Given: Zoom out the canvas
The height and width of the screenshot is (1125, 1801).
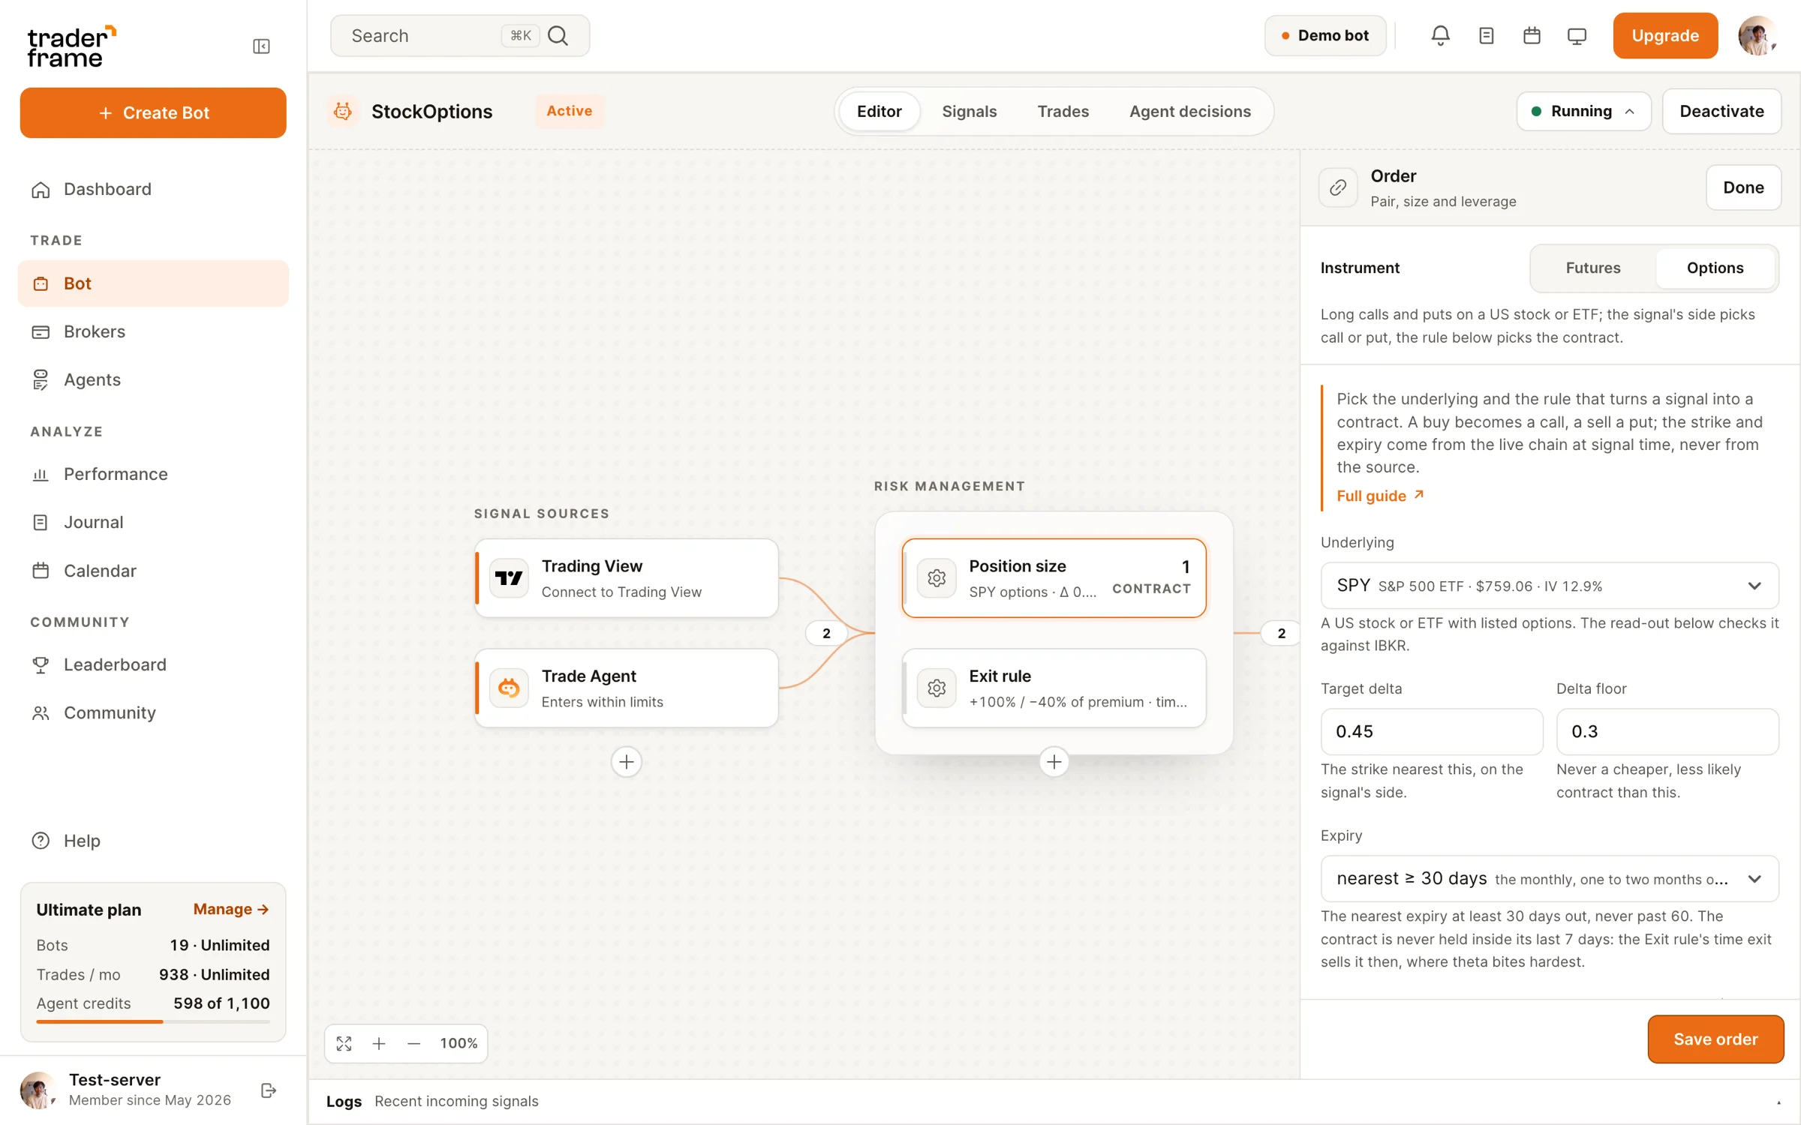Looking at the screenshot, I should (x=413, y=1043).
